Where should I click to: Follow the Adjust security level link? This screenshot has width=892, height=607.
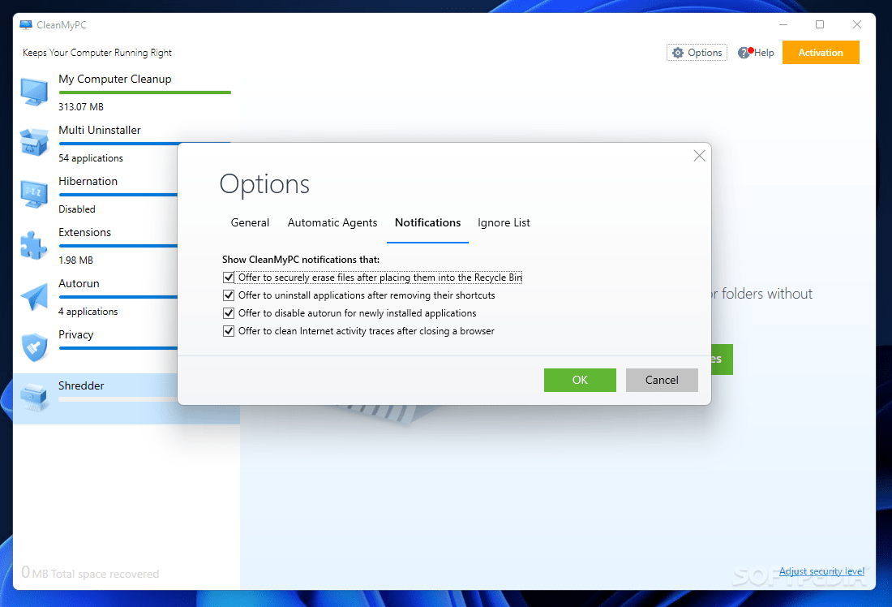click(821, 571)
